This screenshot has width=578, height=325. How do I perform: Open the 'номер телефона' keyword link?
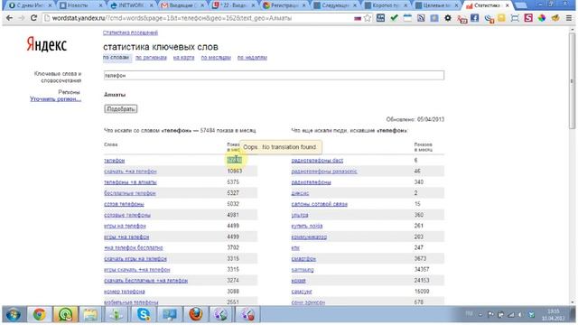(125, 292)
